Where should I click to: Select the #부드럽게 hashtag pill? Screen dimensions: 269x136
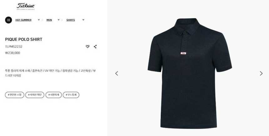click(71, 95)
